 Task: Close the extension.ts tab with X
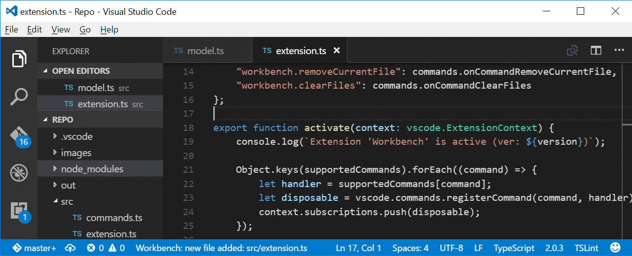(337, 51)
